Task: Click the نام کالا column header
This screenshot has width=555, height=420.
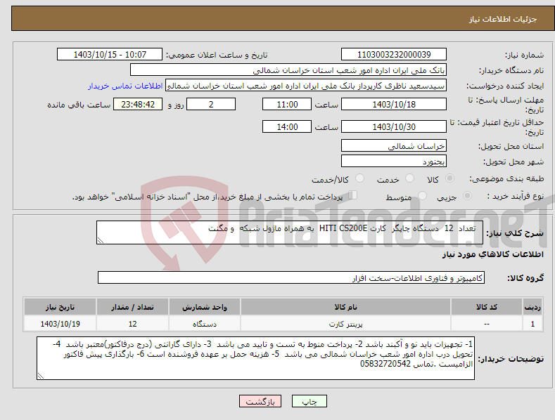Action: [x=345, y=307]
